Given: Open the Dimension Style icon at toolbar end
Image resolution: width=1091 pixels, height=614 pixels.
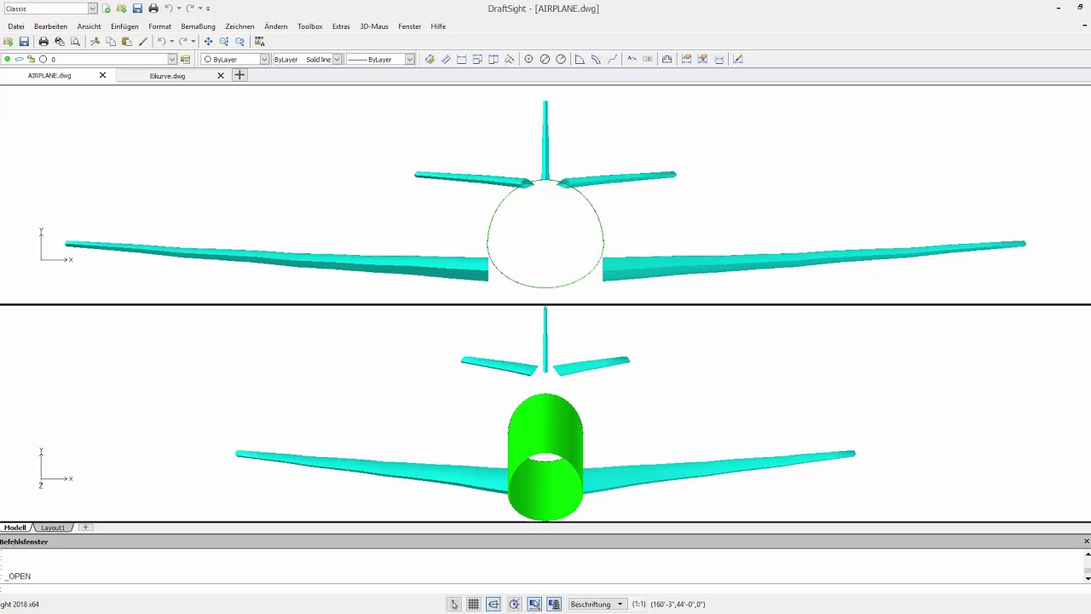Looking at the screenshot, I should 738,60.
